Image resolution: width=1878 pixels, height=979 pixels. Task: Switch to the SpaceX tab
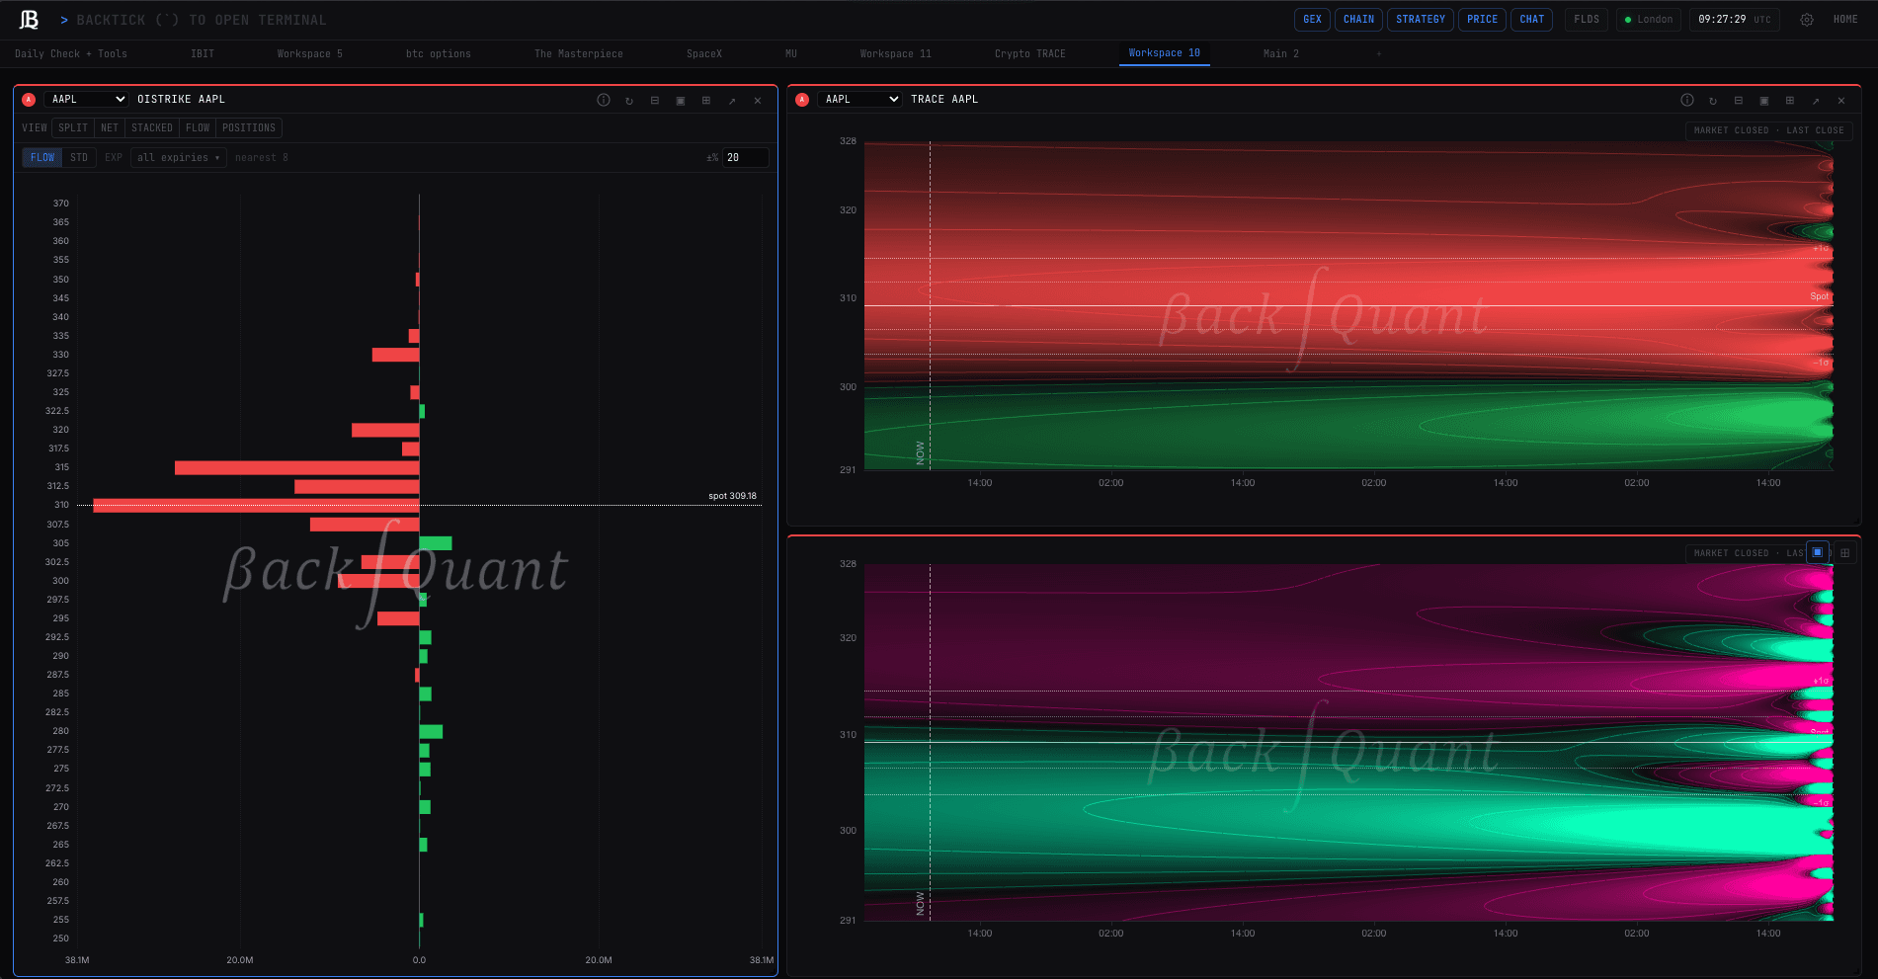pyautogui.click(x=704, y=53)
